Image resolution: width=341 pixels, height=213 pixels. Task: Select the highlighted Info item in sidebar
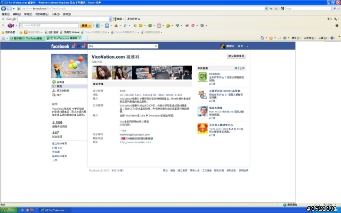point(69,86)
